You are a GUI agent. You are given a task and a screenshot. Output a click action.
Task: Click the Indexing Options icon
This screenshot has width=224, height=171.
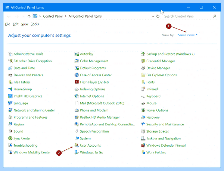[77, 89]
